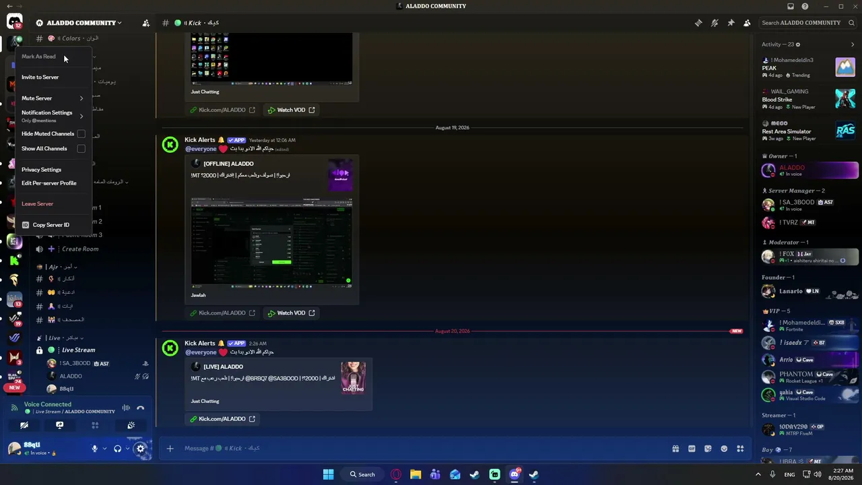
Task: Click Watch VOD under the Jawlah embed
Action: pyautogui.click(x=291, y=313)
